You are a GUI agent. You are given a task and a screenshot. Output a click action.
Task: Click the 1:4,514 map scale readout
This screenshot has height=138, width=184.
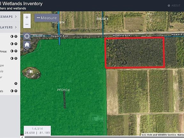point(37,129)
